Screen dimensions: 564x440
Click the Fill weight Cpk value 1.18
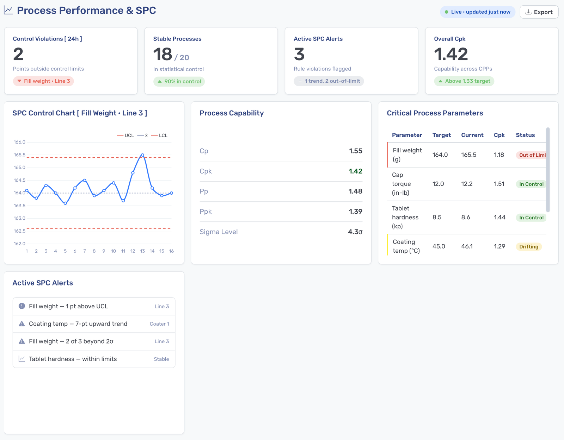coord(499,155)
